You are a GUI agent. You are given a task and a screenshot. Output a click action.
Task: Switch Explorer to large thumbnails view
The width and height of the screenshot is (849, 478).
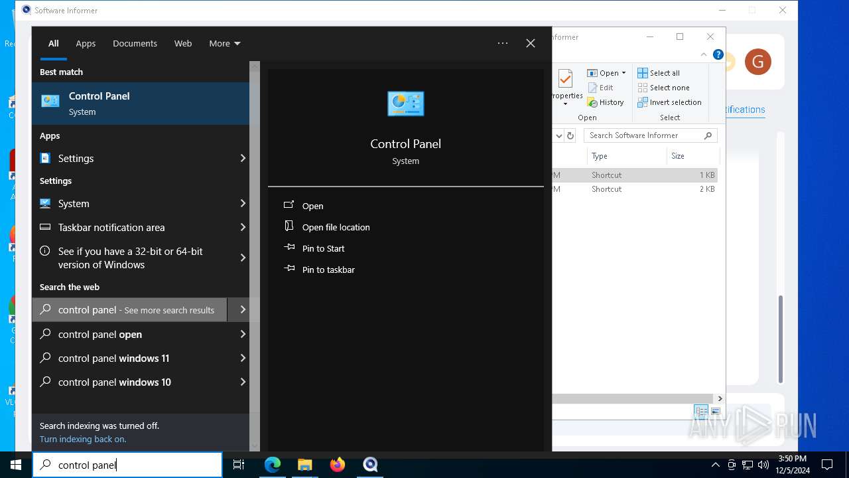[715, 412]
